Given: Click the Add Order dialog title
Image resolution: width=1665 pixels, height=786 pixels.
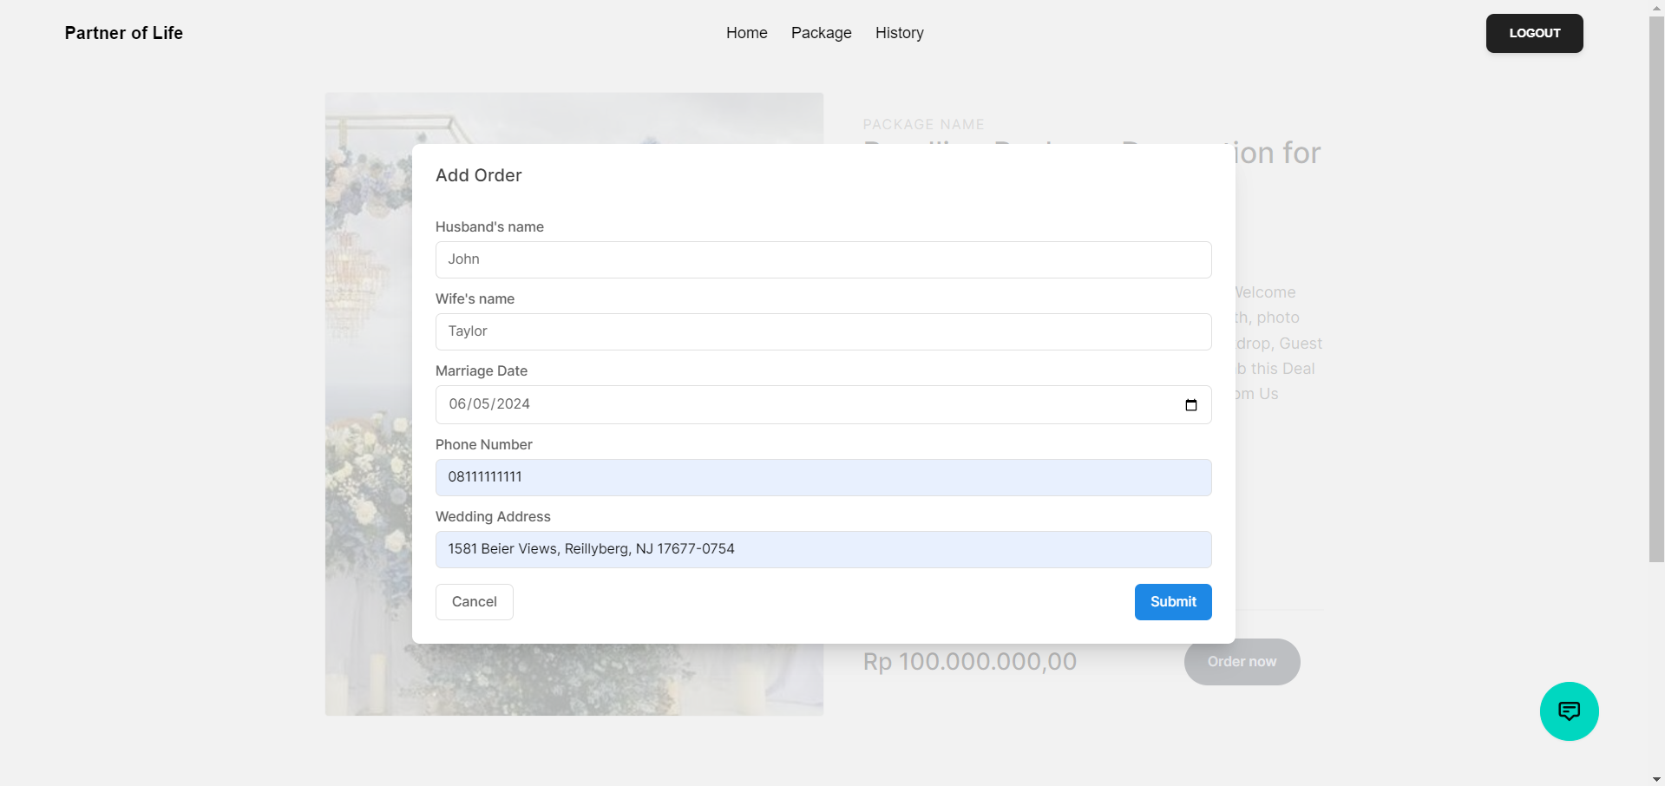Looking at the screenshot, I should 478,175.
